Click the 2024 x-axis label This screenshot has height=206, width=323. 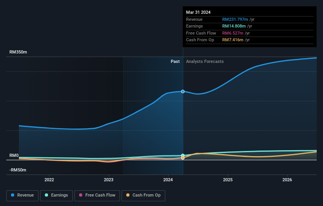pos(168,180)
